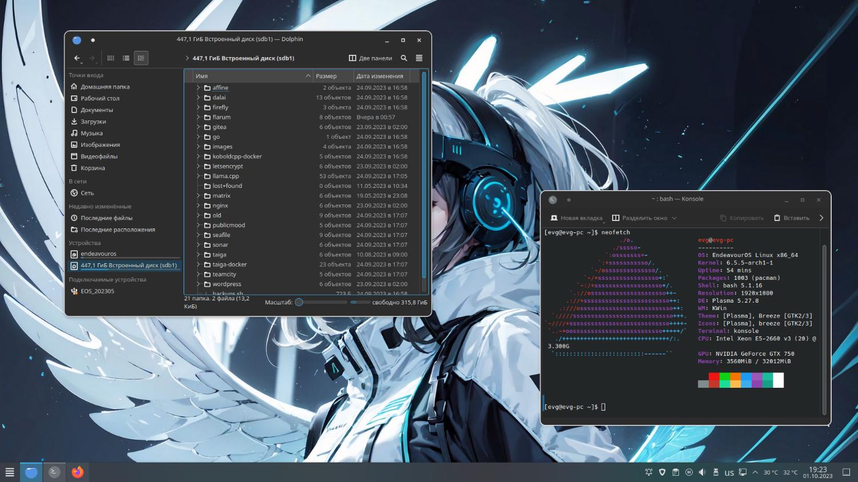This screenshot has height=482, width=858.
Task: Toggle the on-all-desktops pin dot in Dolphin title bar
Action: 93,40
